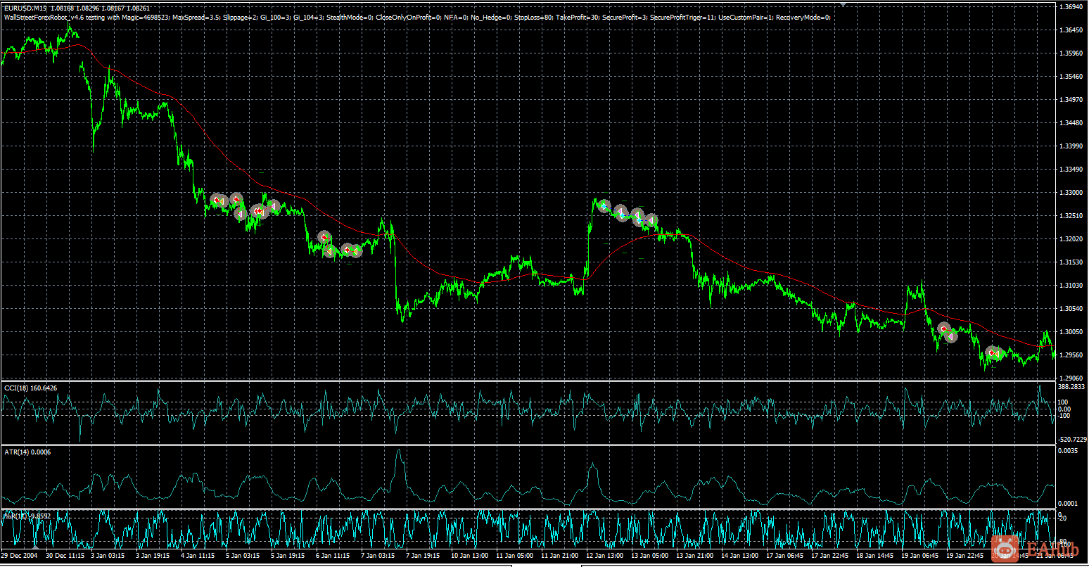The height and width of the screenshot is (567, 1089).
Task: Click the 1.30540 price level label
Action: coord(1069,309)
